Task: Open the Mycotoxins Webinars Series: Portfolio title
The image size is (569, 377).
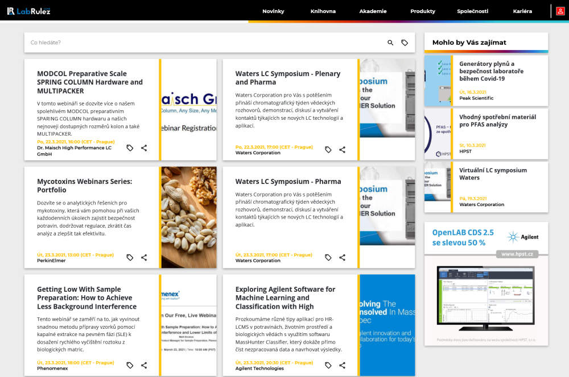Action: [x=85, y=186]
